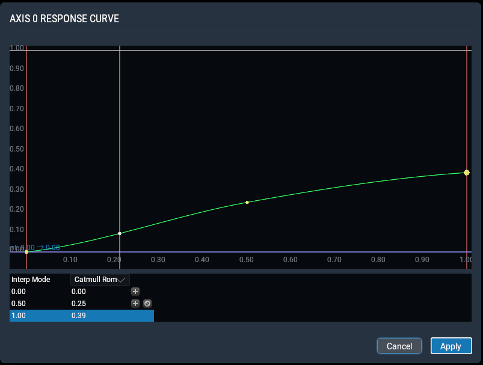The width and height of the screenshot is (483, 365).
Task: Add a point after the 0.00 row
Action: point(135,292)
